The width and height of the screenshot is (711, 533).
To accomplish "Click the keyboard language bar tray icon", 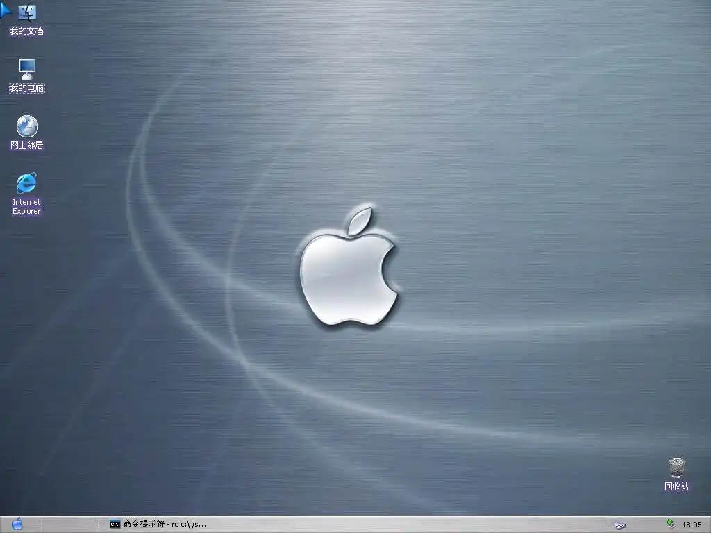I will [619, 525].
